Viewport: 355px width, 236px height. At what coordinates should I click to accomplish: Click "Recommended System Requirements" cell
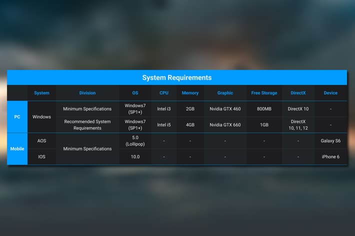point(87,125)
